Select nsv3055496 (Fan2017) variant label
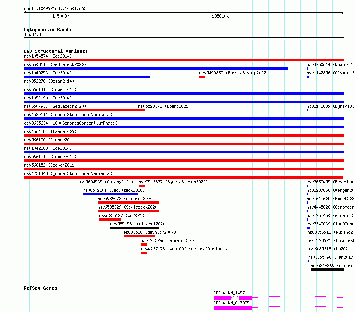Screen dimensions: 355x312 (331, 257)
